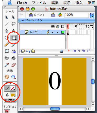
Task: Select the Pen tool
Action: coord(7,31)
